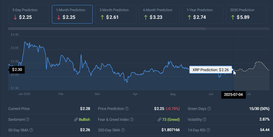This screenshot has width=273, height=137.
Task: Click the 2025-07-04 date label on chart
Action: click(x=233, y=95)
